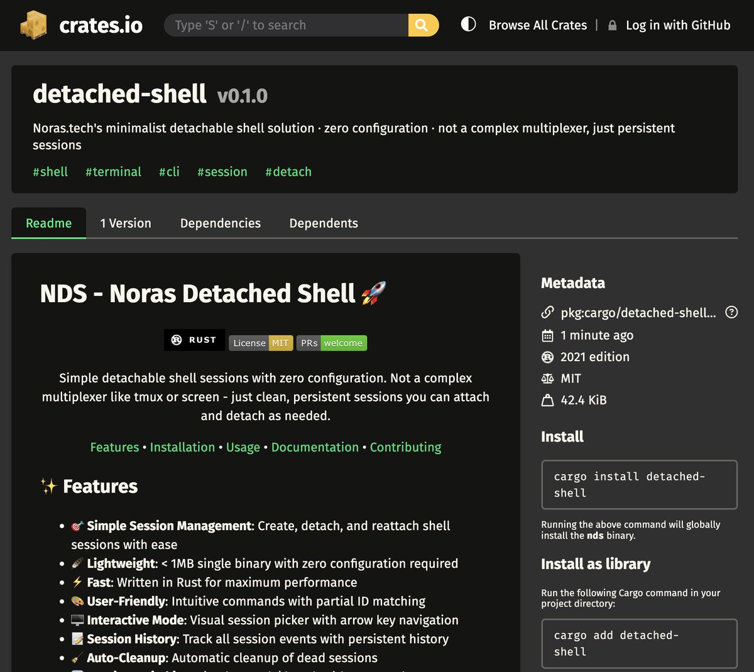The image size is (754, 672).
Task: Click the Lightweight feature bullet
Action: click(x=265, y=563)
